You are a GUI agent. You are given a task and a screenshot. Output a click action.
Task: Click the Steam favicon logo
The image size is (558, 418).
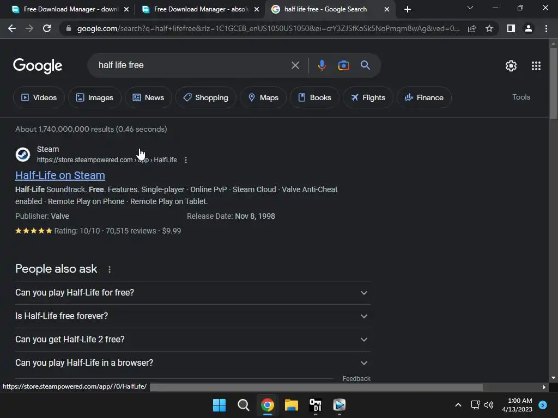[23, 155]
